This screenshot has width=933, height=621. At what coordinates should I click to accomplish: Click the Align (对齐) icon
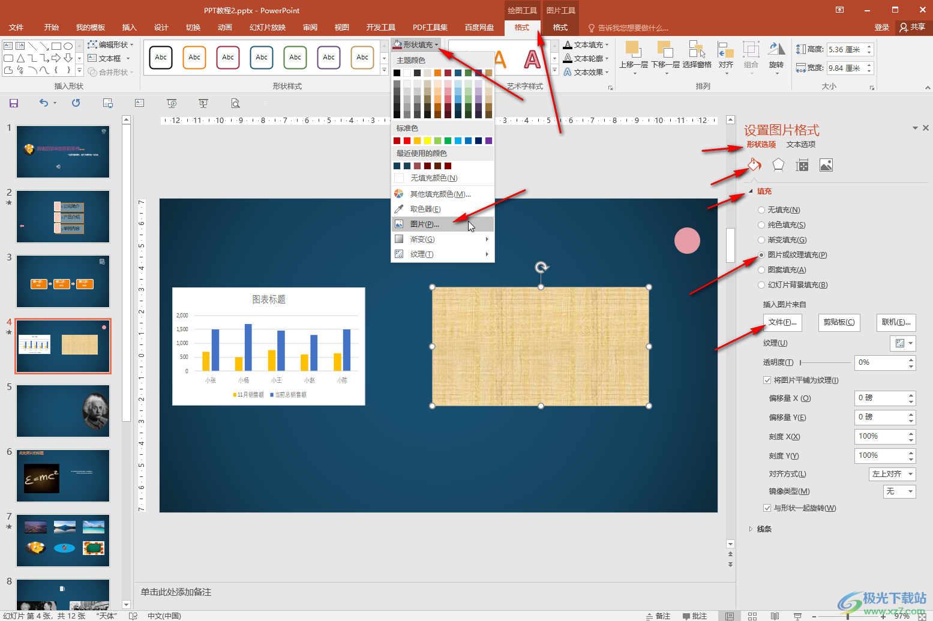726,50
